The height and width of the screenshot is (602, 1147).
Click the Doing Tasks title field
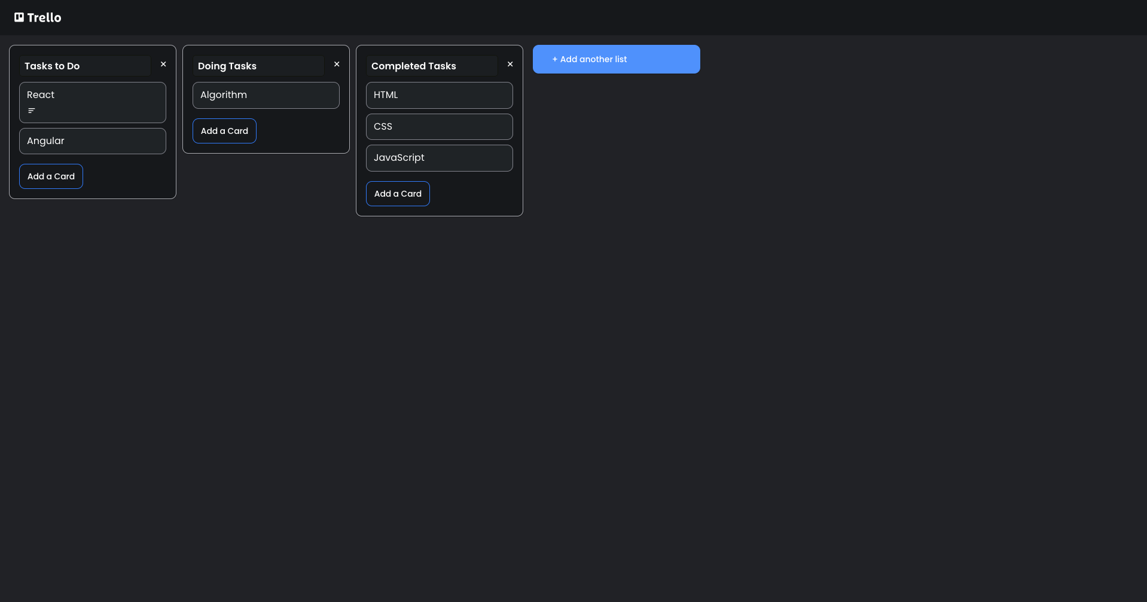258,66
